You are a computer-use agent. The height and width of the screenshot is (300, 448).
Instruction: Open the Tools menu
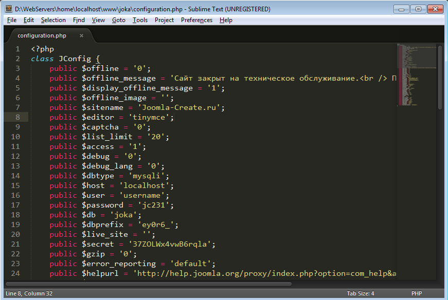(x=139, y=20)
